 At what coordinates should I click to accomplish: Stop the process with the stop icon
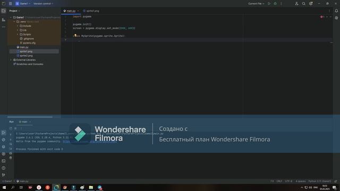(15, 128)
